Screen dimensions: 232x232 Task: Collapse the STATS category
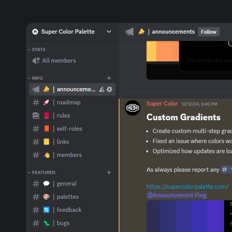point(37,49)
